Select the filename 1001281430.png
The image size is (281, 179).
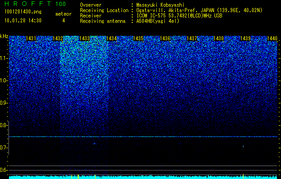(23, 12)
